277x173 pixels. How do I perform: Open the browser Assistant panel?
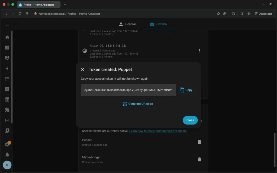[x=263, y=14]
